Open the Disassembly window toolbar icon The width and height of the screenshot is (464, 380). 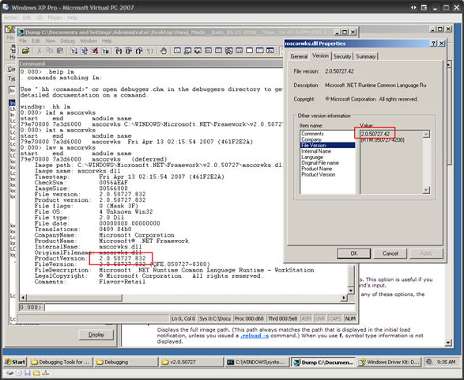point(239,51)
